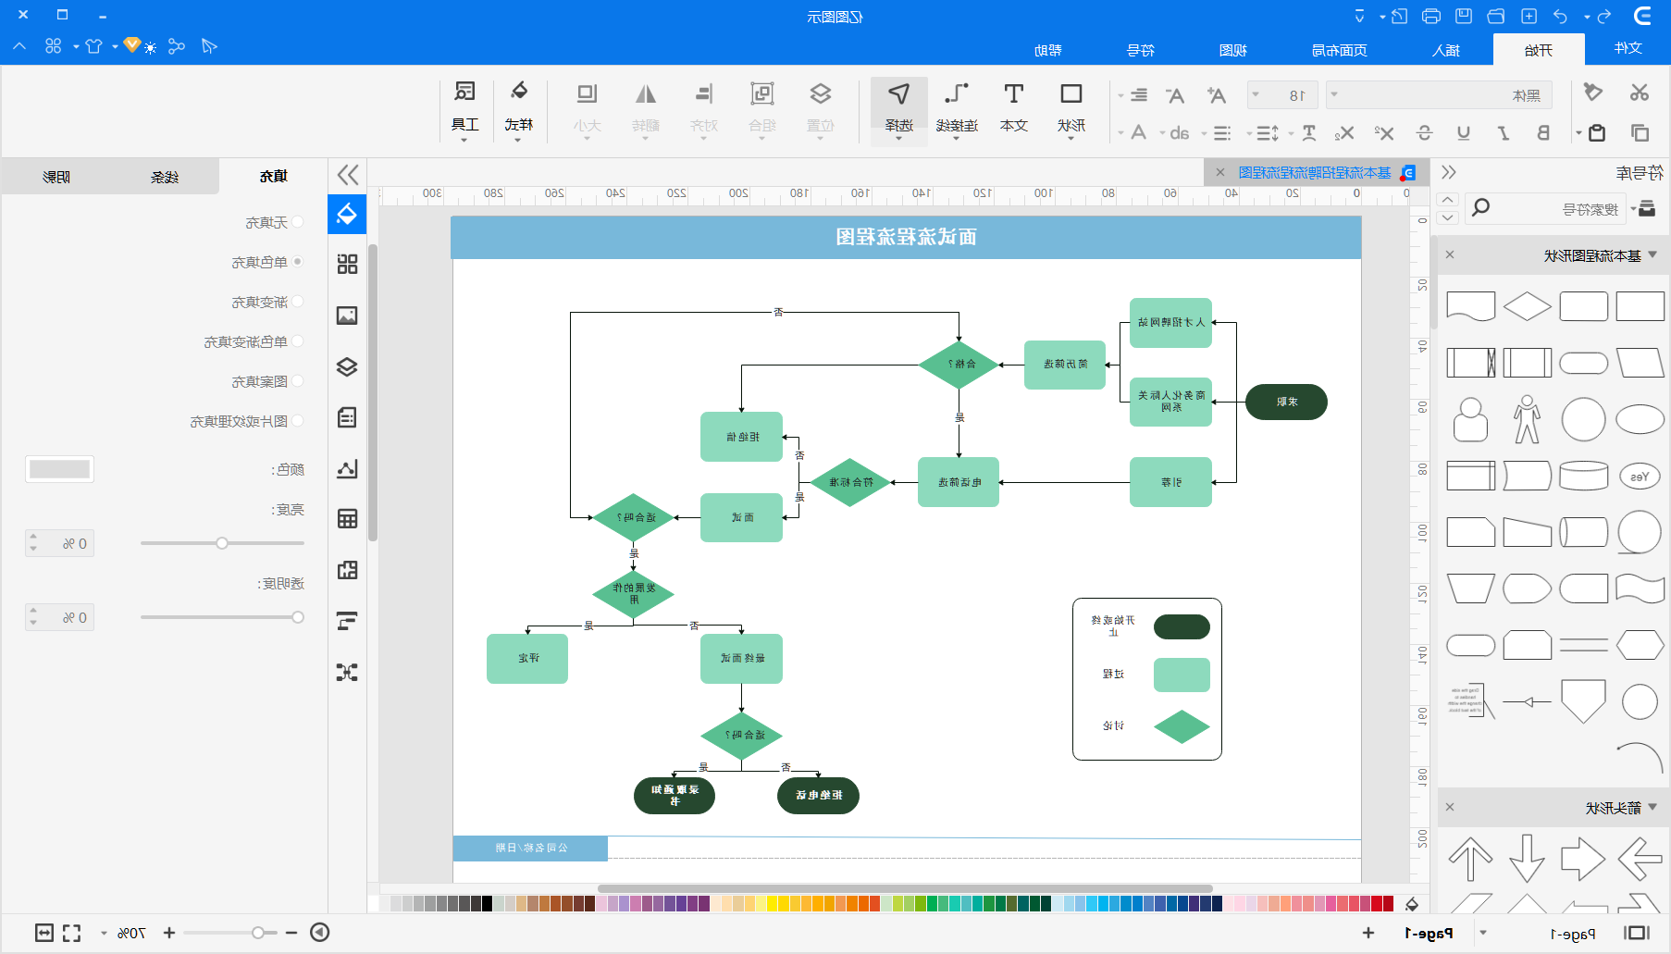Toggle Italic text formatting
Image resolution: width=1671 pixels, height=954 pixels.
tap(1504, 133)
